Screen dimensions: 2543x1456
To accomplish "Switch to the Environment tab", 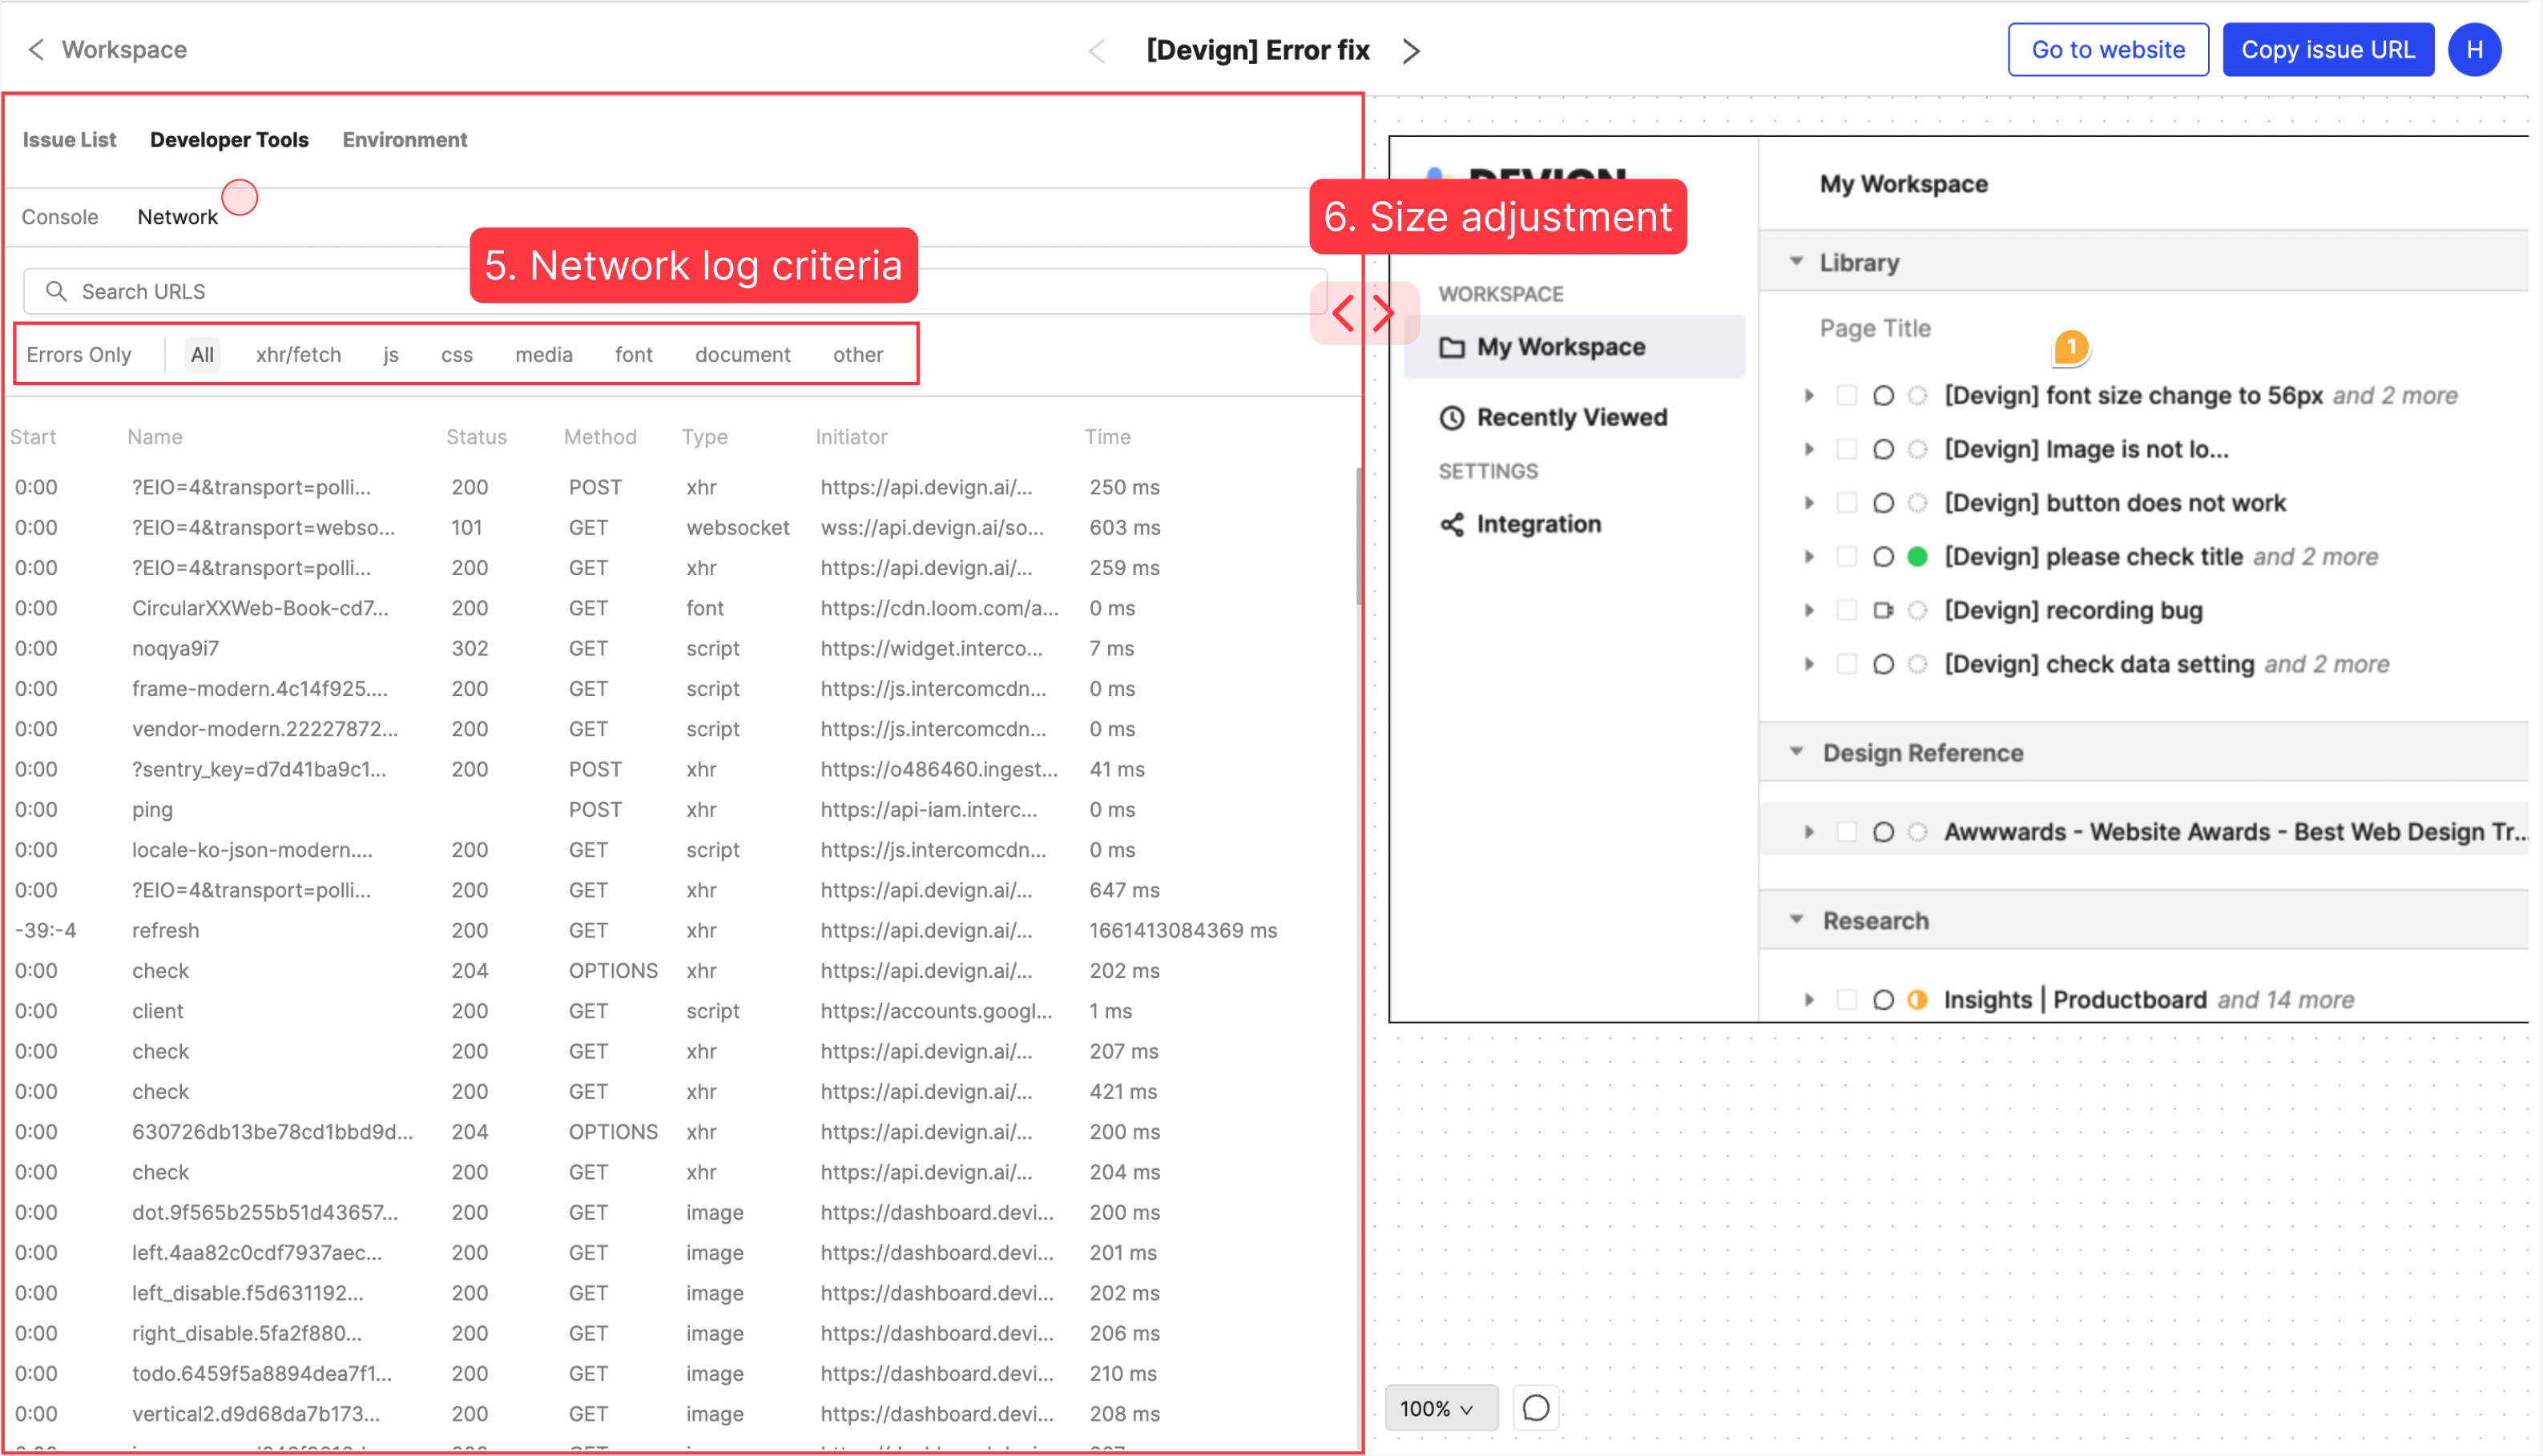I will click(404, 140).
